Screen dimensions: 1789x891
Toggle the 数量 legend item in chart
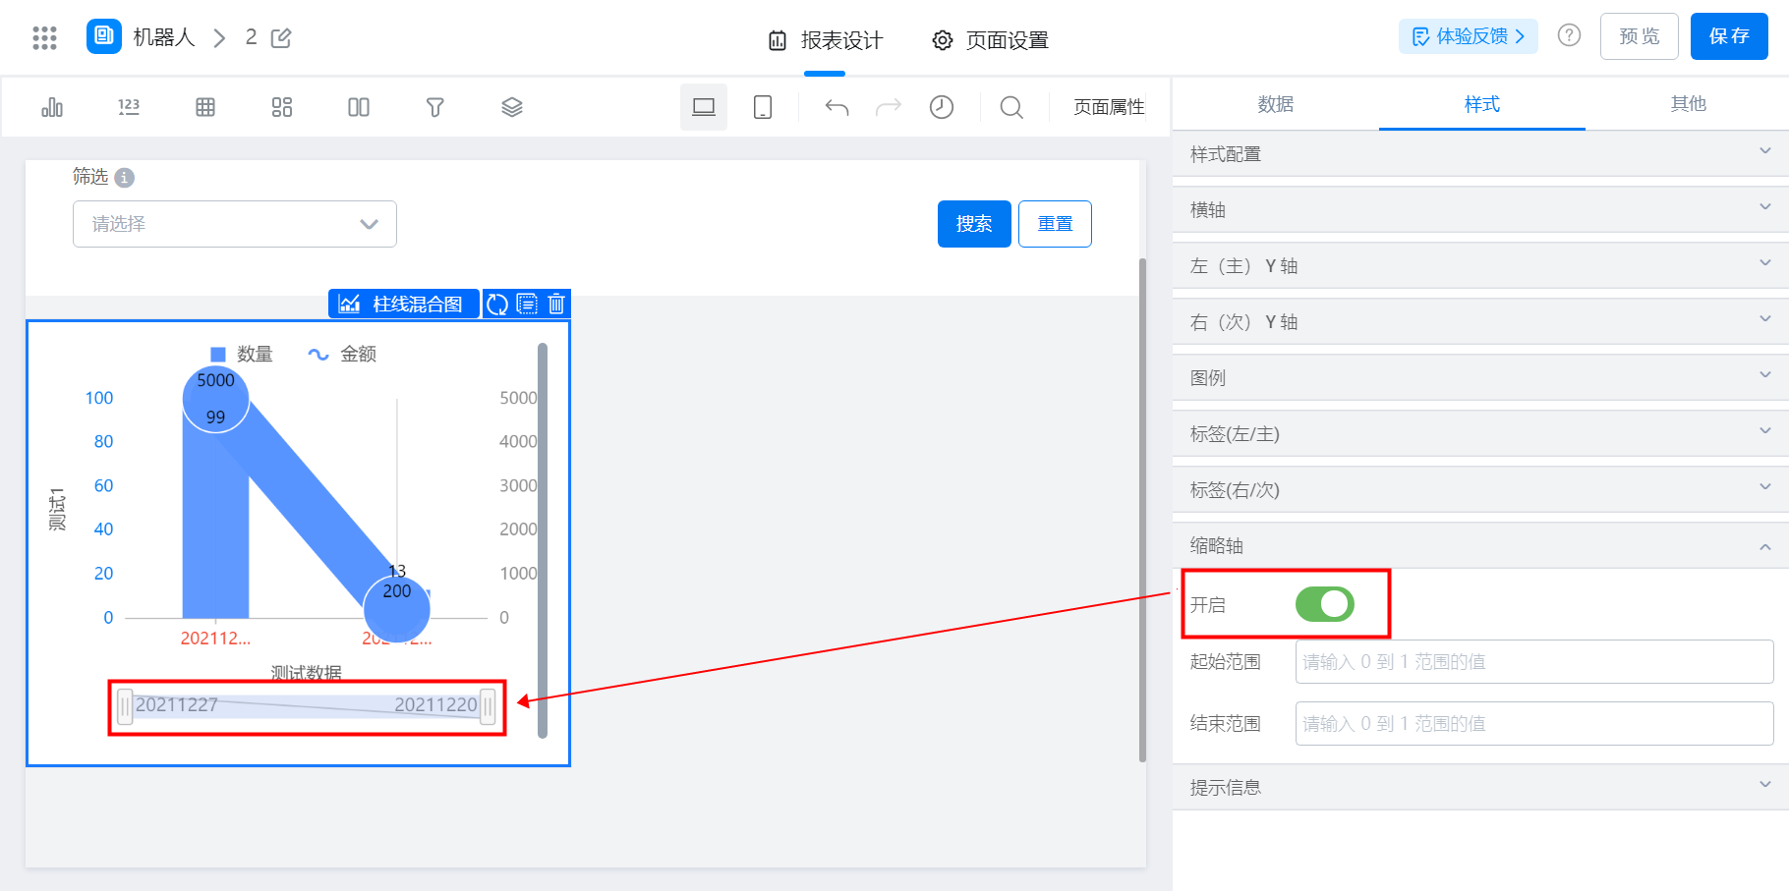coord(242,354)
